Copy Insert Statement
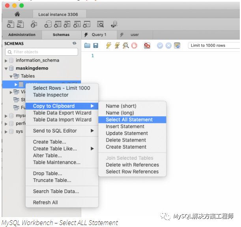This screenshot has width=241, height=227. click(x=133, y=127)
